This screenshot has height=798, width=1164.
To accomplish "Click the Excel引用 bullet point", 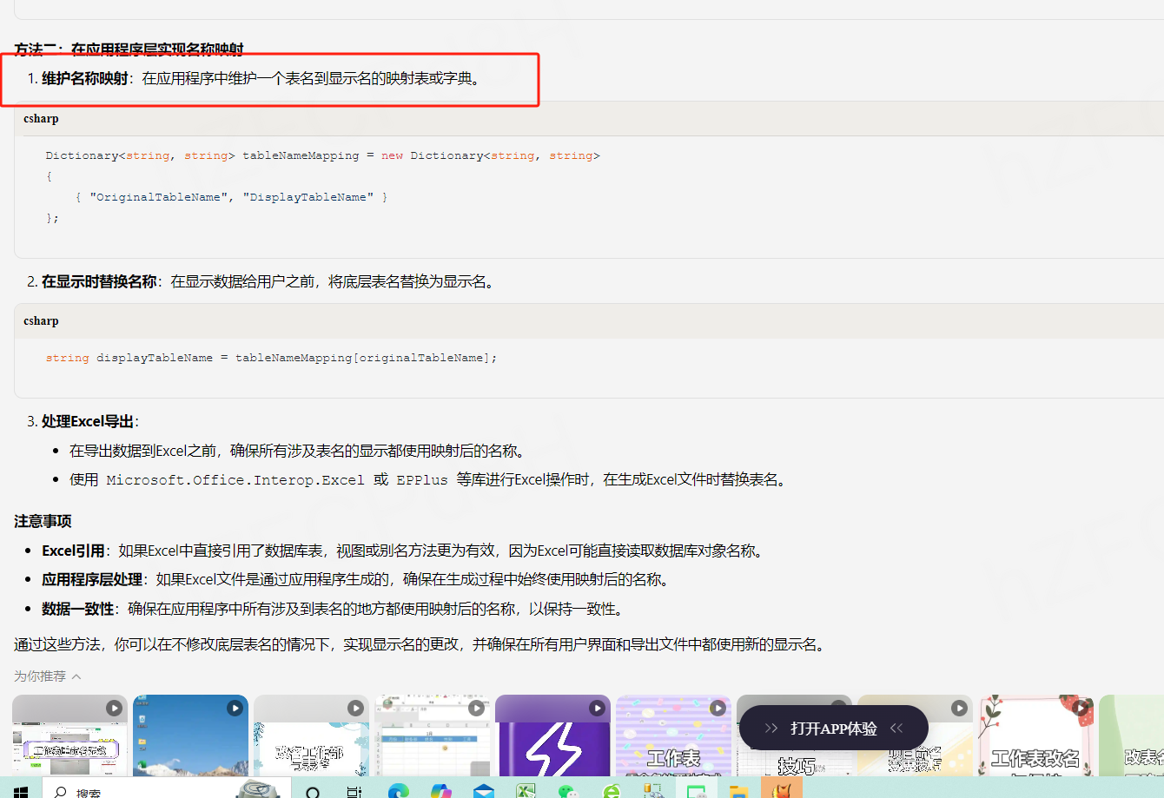I will [x=403, y=551].
